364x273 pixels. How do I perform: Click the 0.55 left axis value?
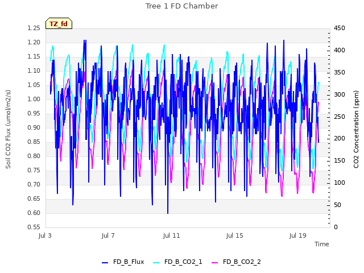34,227
